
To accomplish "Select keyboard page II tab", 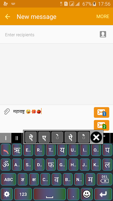I will (17, 138).
